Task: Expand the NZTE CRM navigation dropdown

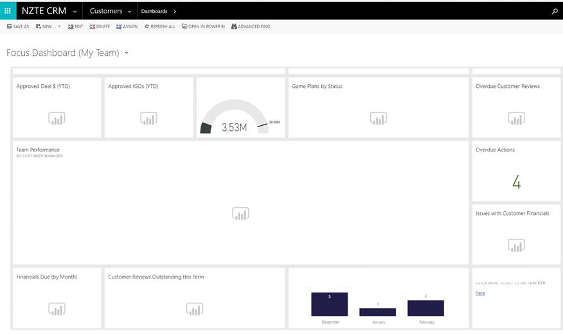Action: (x=75, y=12)
